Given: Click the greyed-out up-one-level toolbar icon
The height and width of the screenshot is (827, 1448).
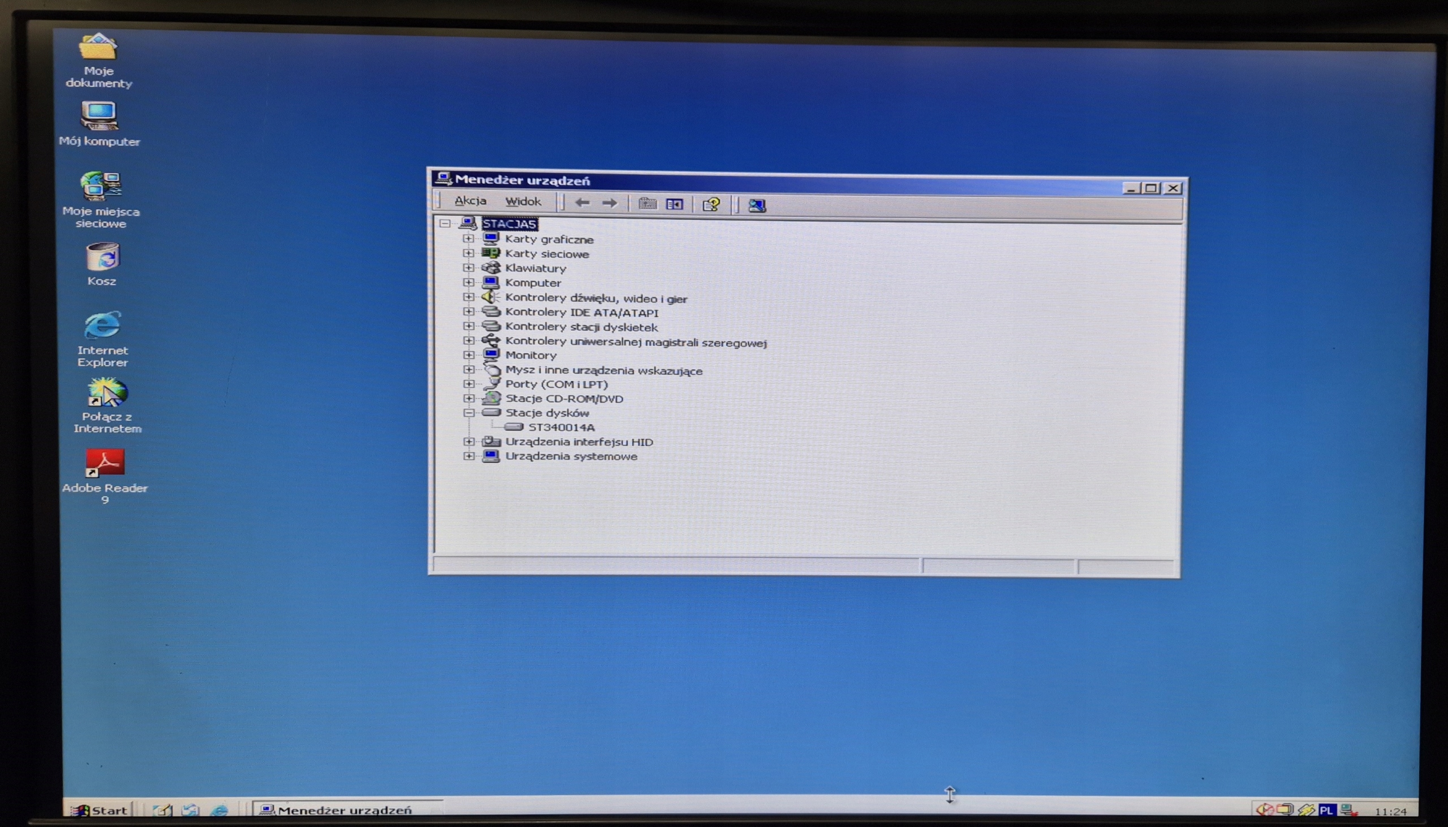Looking at the screenshot, I should (647, 203).
